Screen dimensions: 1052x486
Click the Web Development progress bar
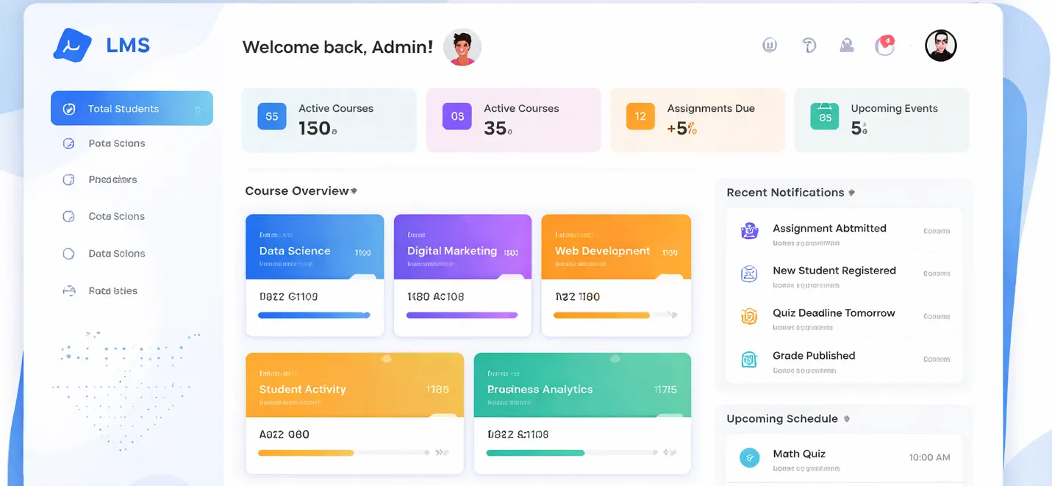click(x=601, y=315)
